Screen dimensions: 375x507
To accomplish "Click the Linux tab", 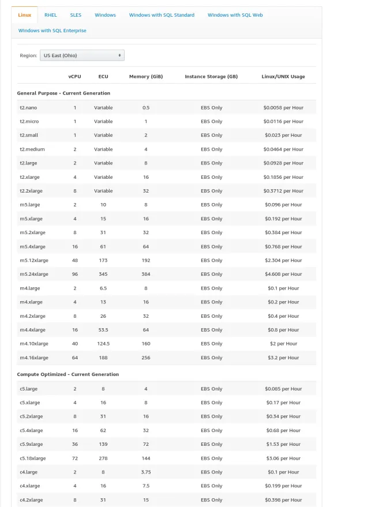I will click(x=25, y=15).
